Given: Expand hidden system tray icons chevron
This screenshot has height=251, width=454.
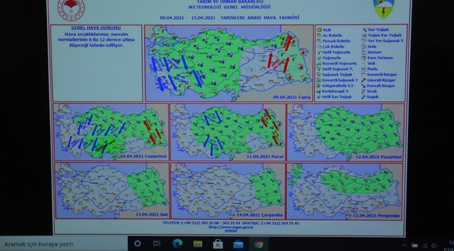Looking at the screenshot, I should (404, 246).
